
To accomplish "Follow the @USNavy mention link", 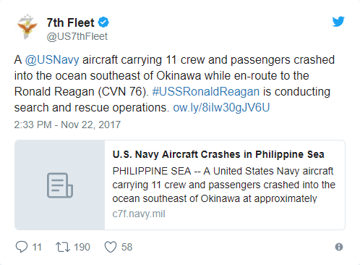I will [x=52, y=59].
